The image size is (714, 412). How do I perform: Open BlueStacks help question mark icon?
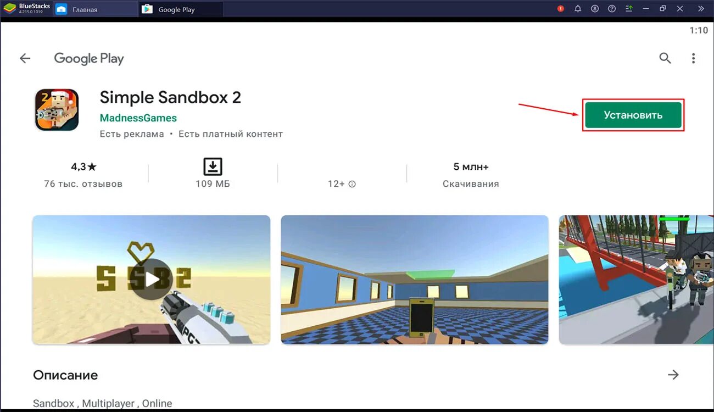(x=612, y=9)
